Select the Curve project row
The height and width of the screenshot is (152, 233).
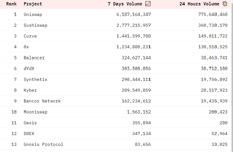pyautogui.click(x=115, y=36)
